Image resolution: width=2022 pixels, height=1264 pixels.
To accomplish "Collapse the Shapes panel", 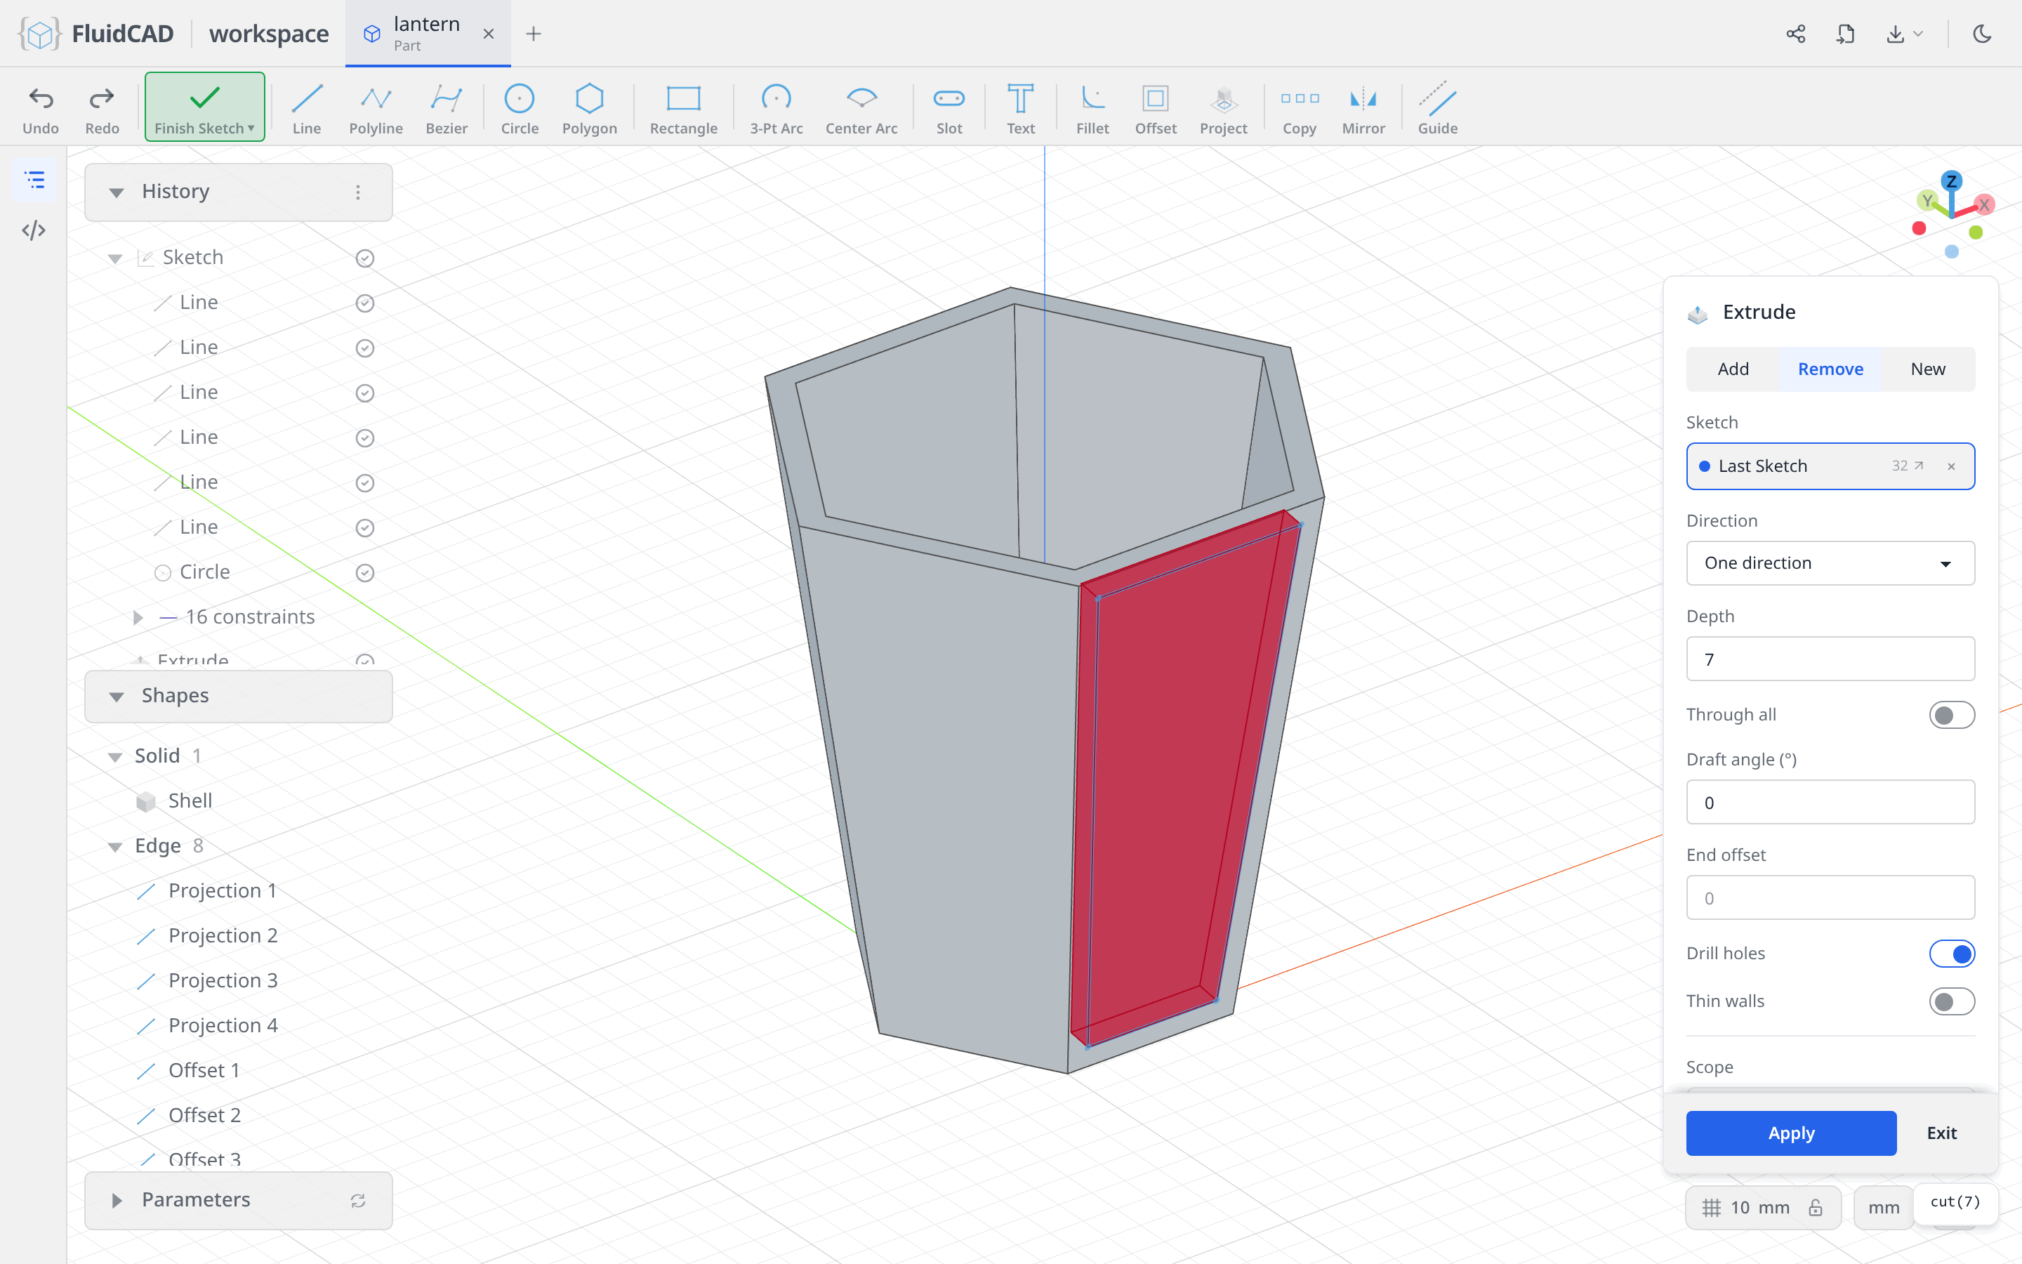I will [116, 697].
